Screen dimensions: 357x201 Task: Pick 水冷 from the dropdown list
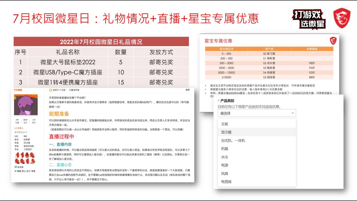pos(257,157)
